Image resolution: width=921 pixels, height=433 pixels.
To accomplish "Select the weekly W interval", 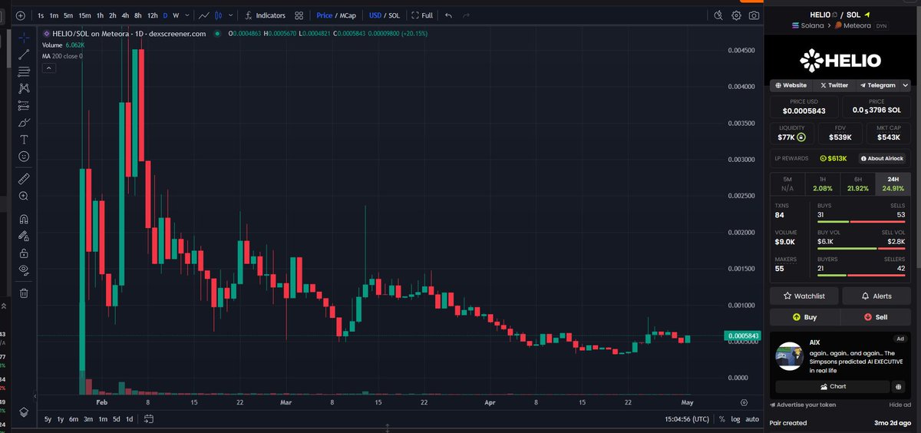I will pyautogui.click(x=176, y=15).
